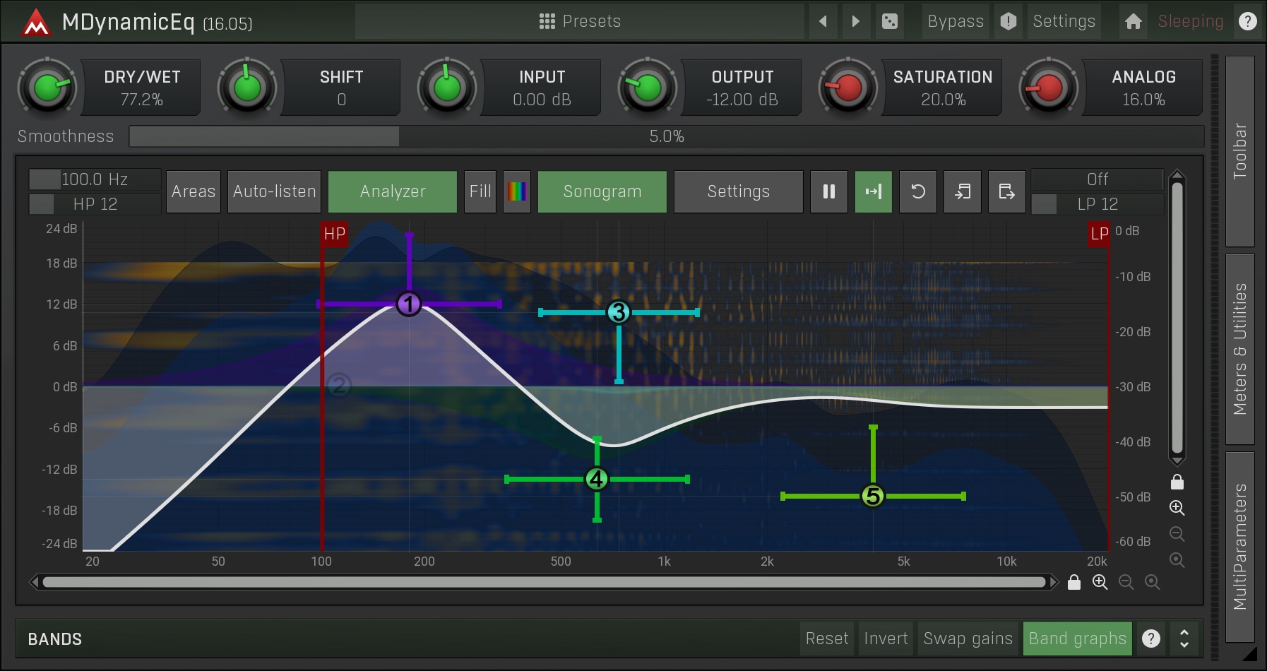This screenshot has height=671, width=1267.
Task: Click the Invert bands button
Action: (x=886, y=639)
